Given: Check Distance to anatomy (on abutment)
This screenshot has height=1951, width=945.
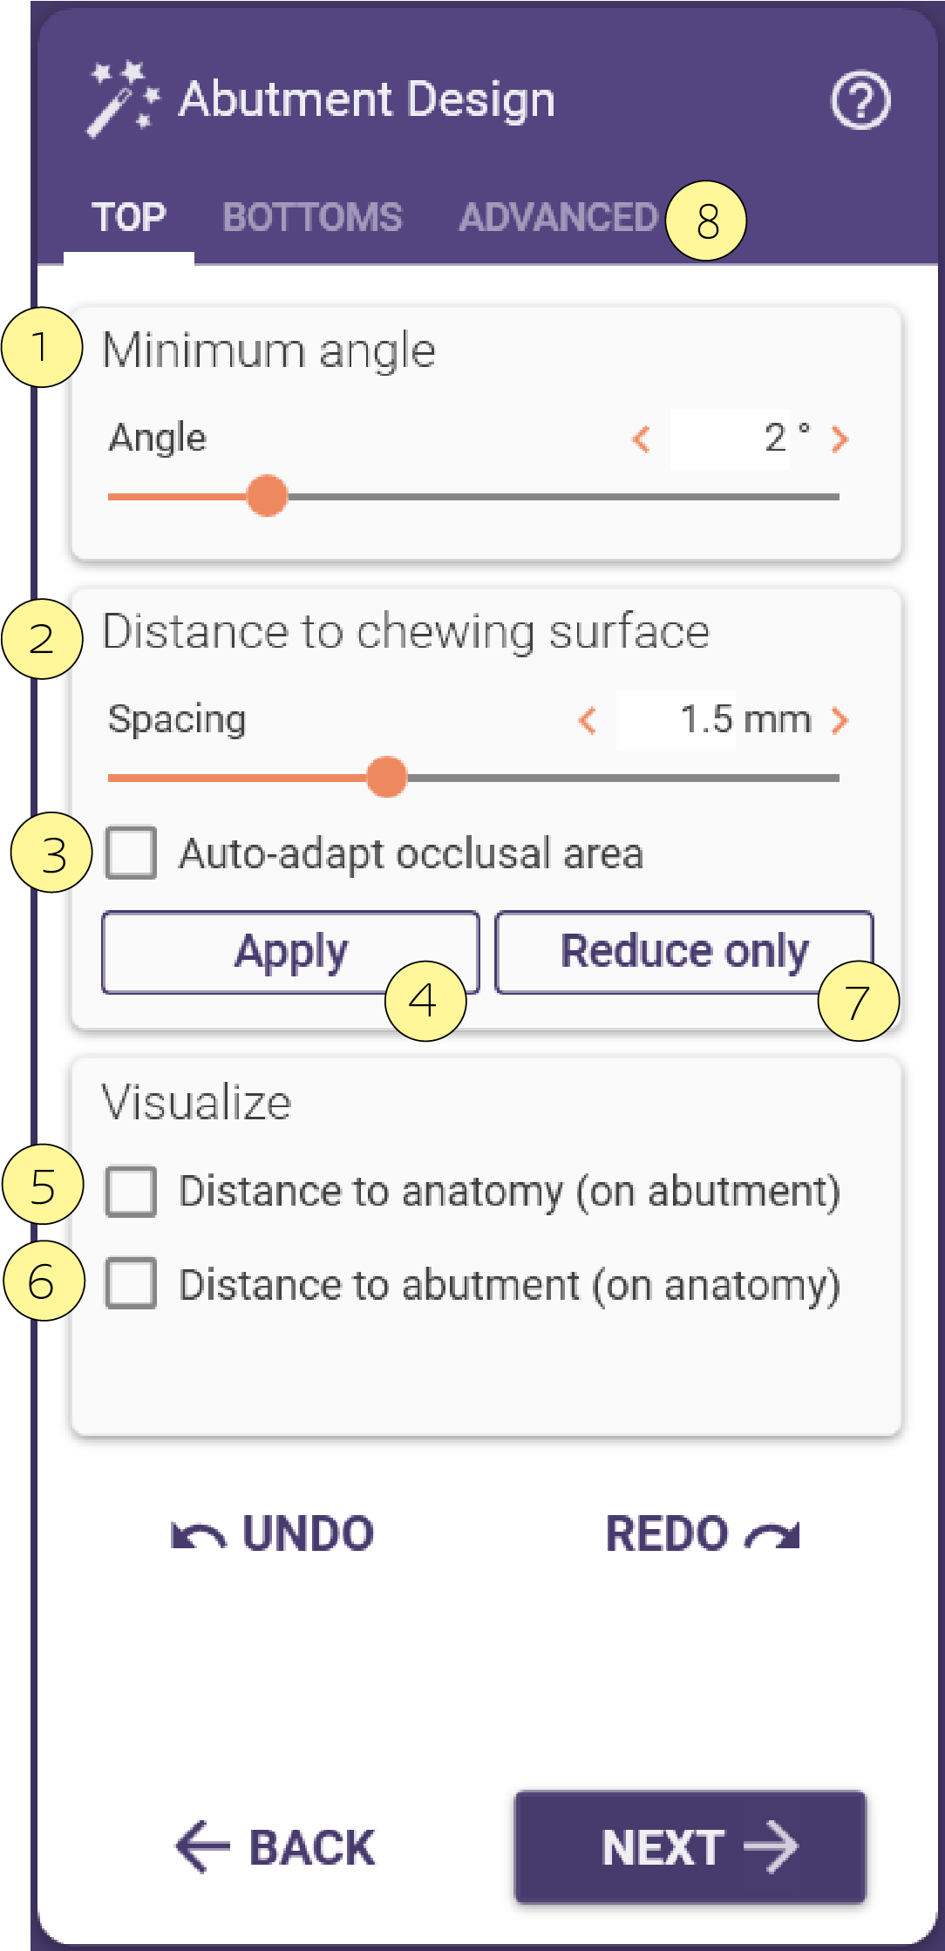Looking at the screenshot, I should 131,1191.
